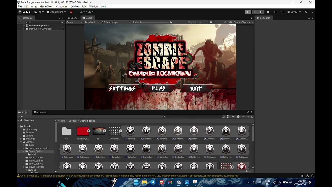Screen dimensions: 332x187
Task: Lock the Hierarchy panel
Action: tap(59, 18)
